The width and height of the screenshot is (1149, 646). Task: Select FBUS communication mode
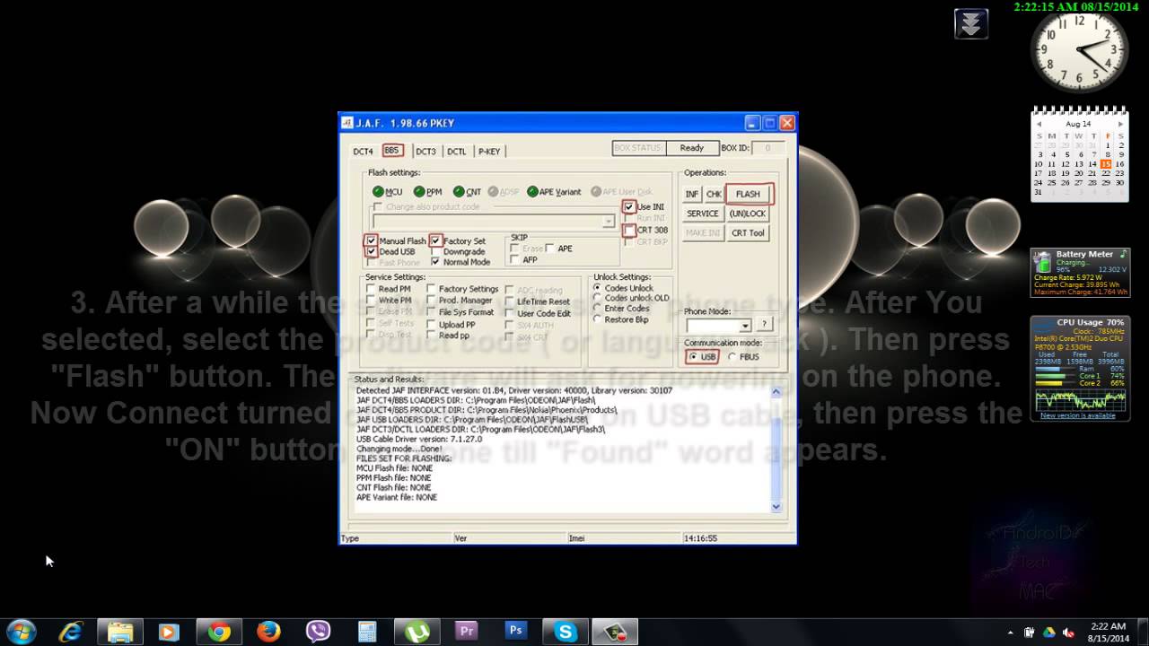(x=732, y=357)
